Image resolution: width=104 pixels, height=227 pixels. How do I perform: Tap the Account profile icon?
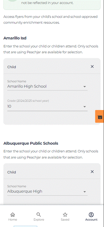(x=91, y=214)
